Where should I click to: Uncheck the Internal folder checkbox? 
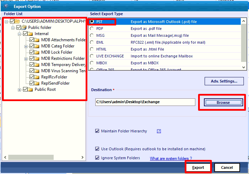[x=25, y=33]
